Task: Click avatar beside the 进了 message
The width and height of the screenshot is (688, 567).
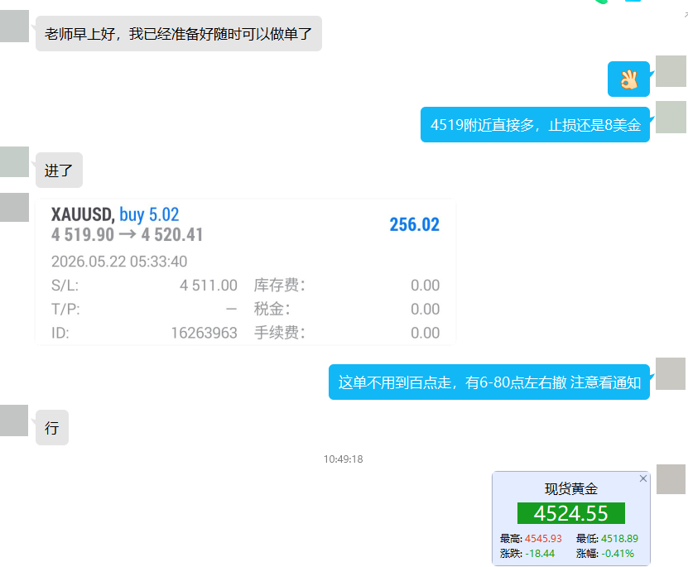Action: point(14,161)
